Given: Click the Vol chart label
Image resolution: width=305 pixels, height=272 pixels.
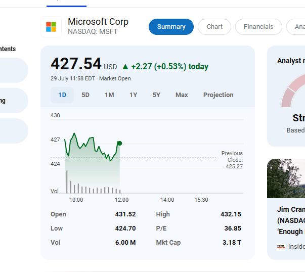Looking at the screenshot, I should [55, 191].
